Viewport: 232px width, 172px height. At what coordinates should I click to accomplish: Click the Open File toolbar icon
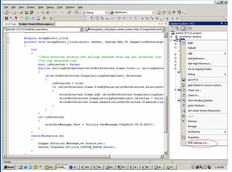pyautogui.click(x=22, y=13)
